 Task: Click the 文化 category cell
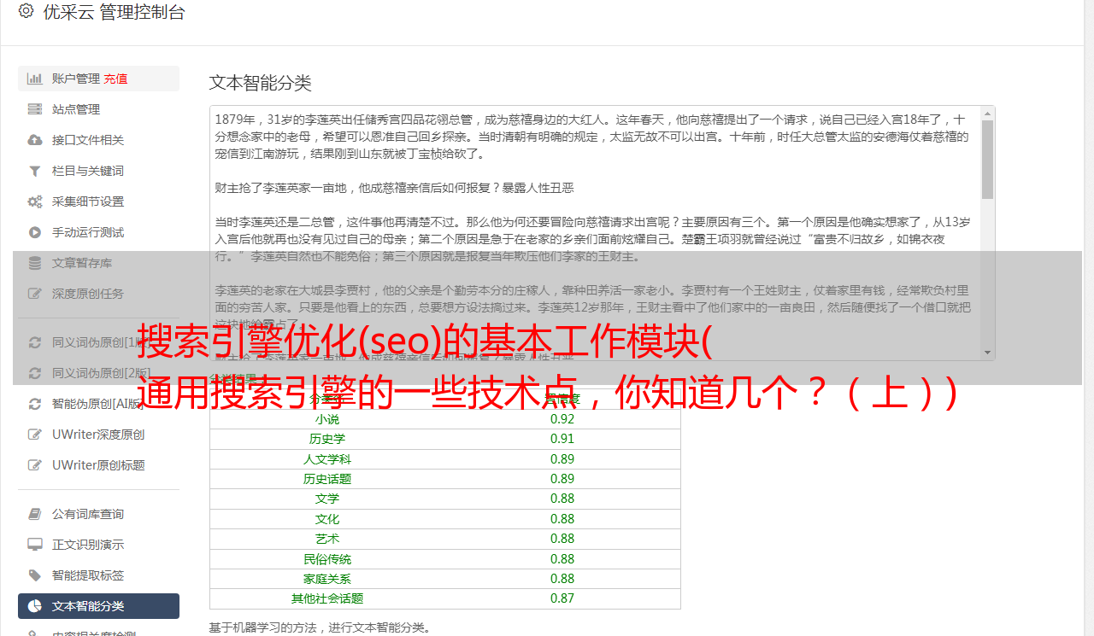[x=327, y=519]
